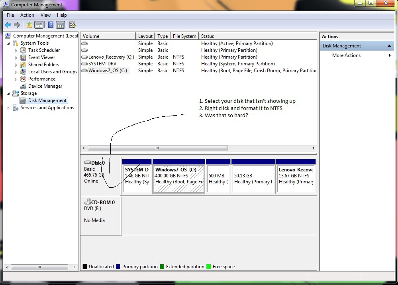The width and height of the screenshot is (398, 285).
Task: Open the More Actions submenu
Action: [x=347, y=55]
